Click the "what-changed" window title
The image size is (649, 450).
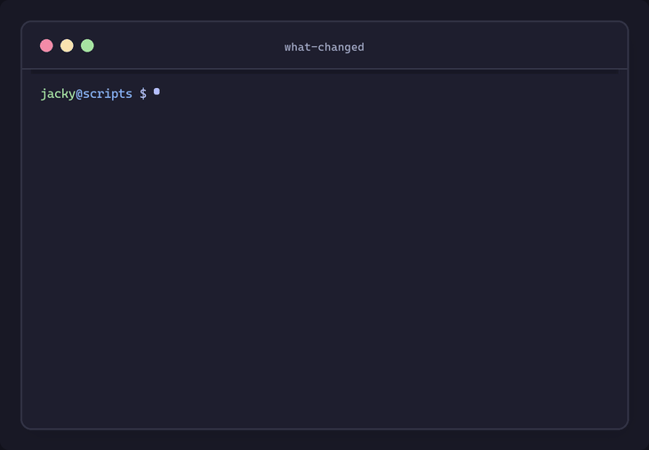324,47
